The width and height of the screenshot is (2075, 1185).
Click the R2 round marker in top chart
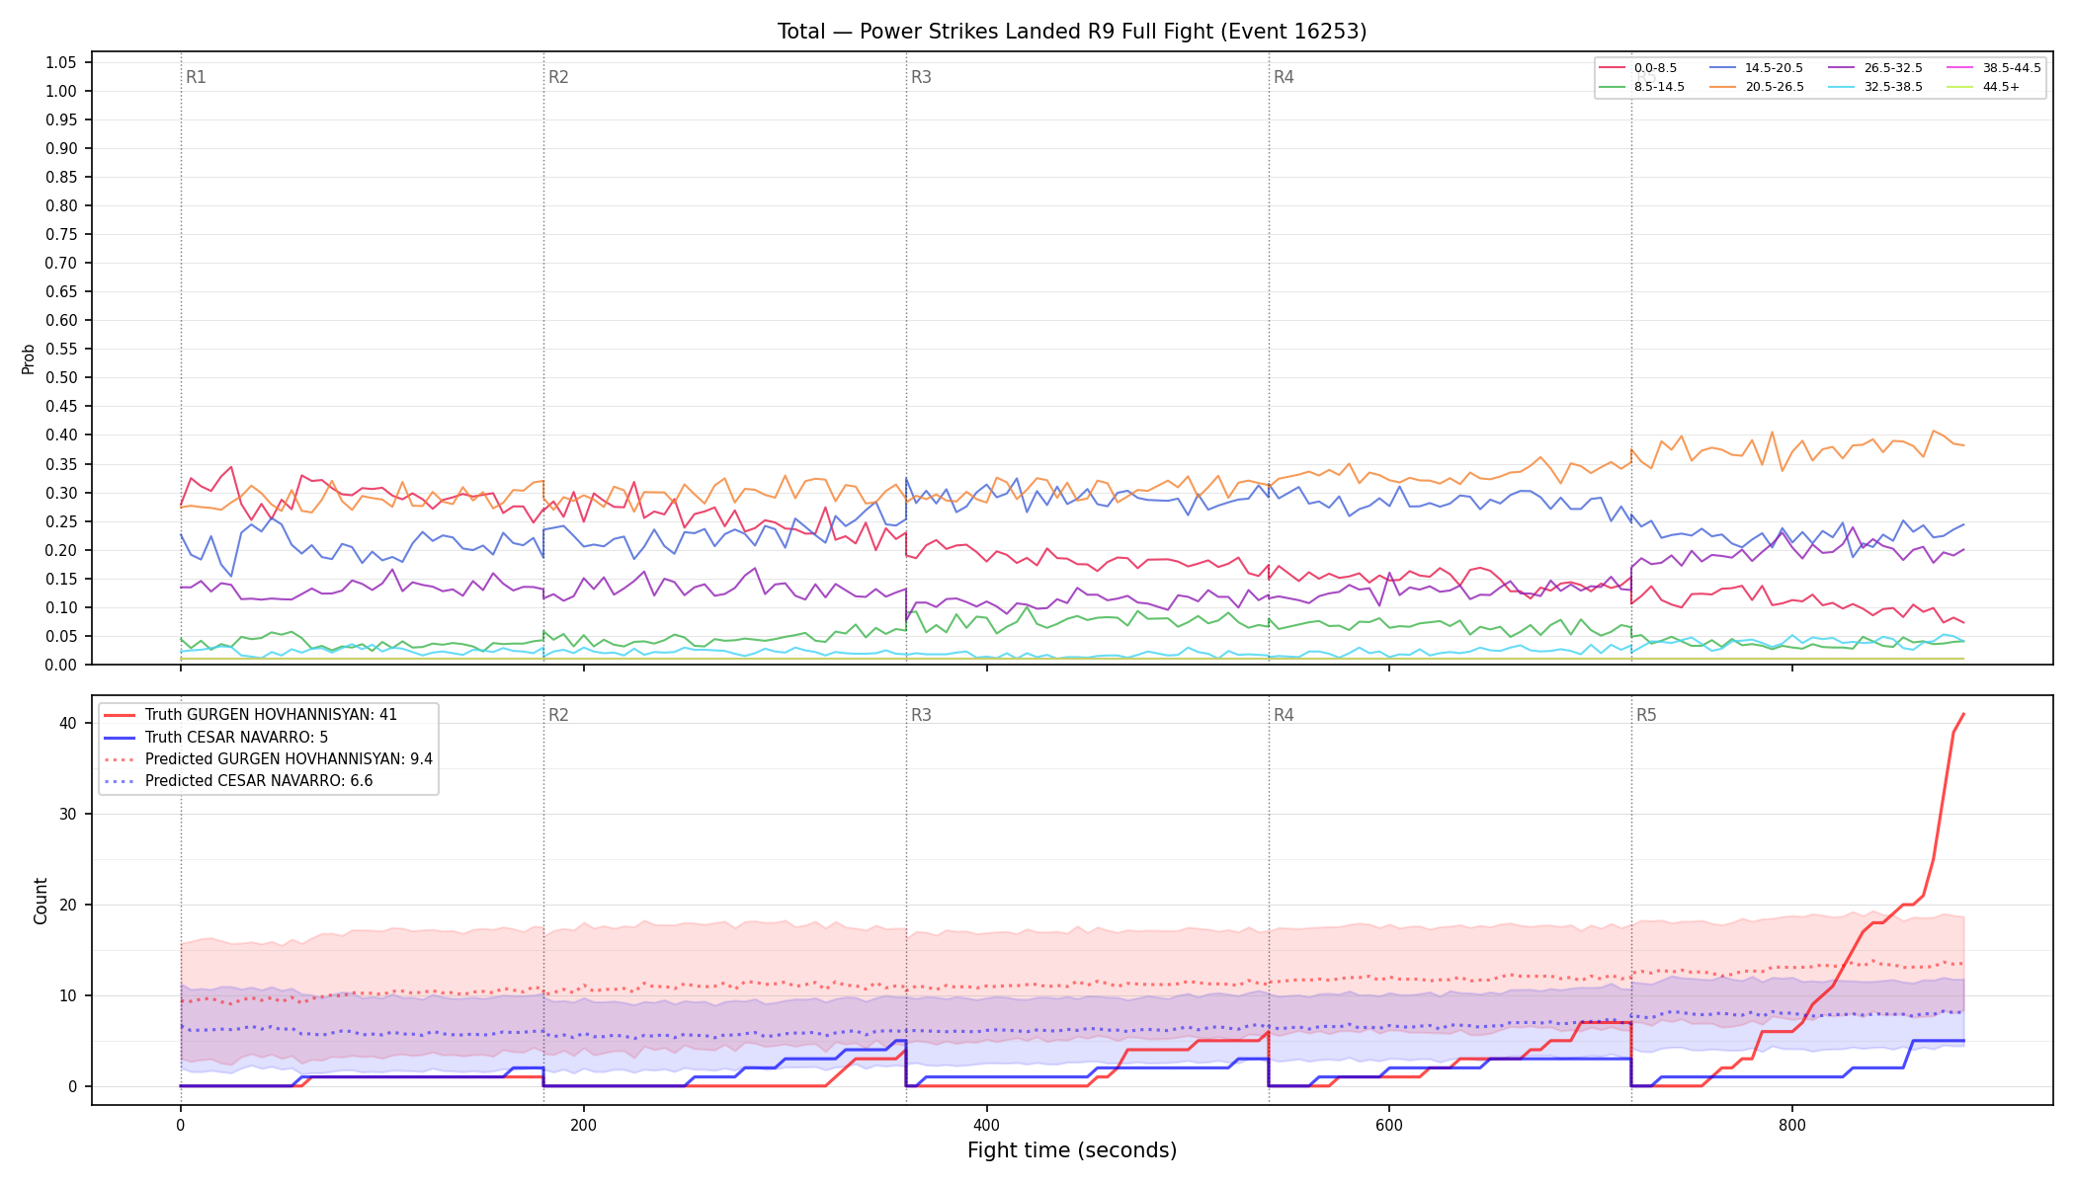point(558,77)
